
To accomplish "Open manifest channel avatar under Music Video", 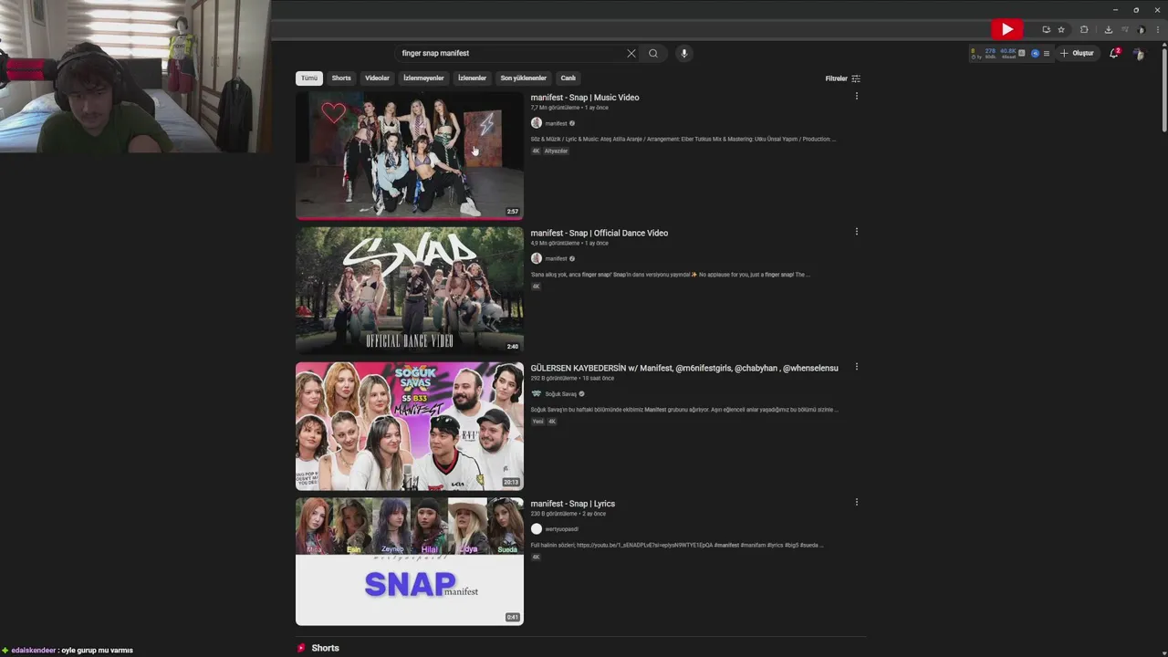I will tap(537, 123).
